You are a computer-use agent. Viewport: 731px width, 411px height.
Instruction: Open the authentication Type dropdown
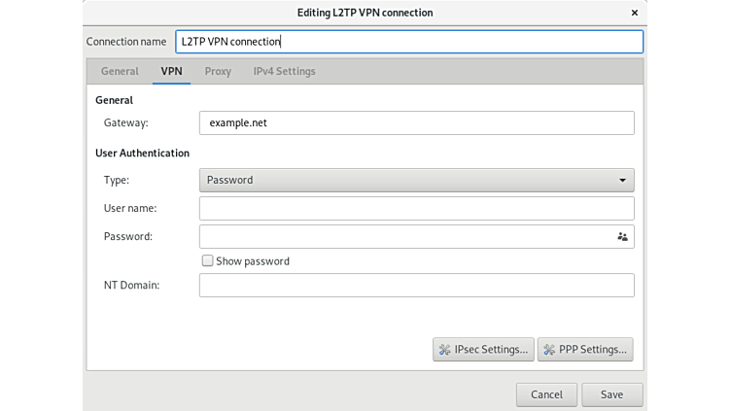[x=416, y=180]
